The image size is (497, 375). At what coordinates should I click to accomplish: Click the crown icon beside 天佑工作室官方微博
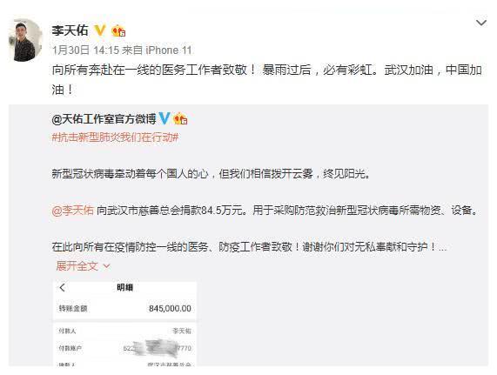180,119
